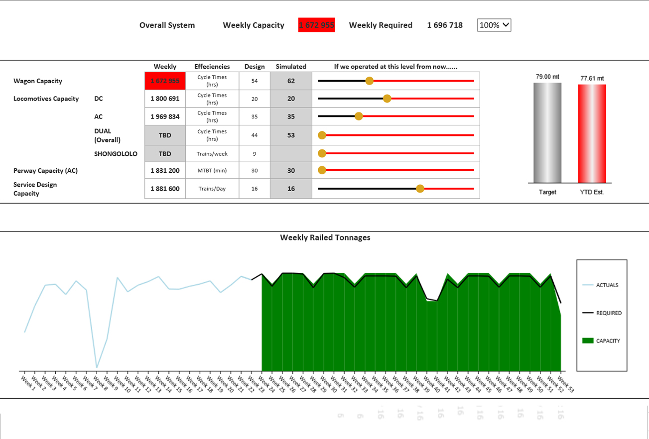Screen dimensions: 649x439
Task: Click the Service Design Capacity slider handle
Action: pyautogui.click(x=420, y=189)
